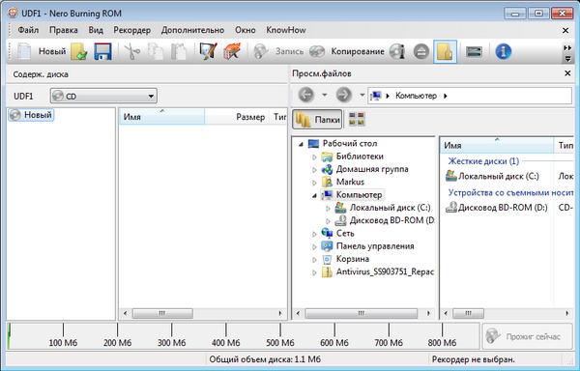Toggle the view mode icon next to Папки

click(357, 119)
